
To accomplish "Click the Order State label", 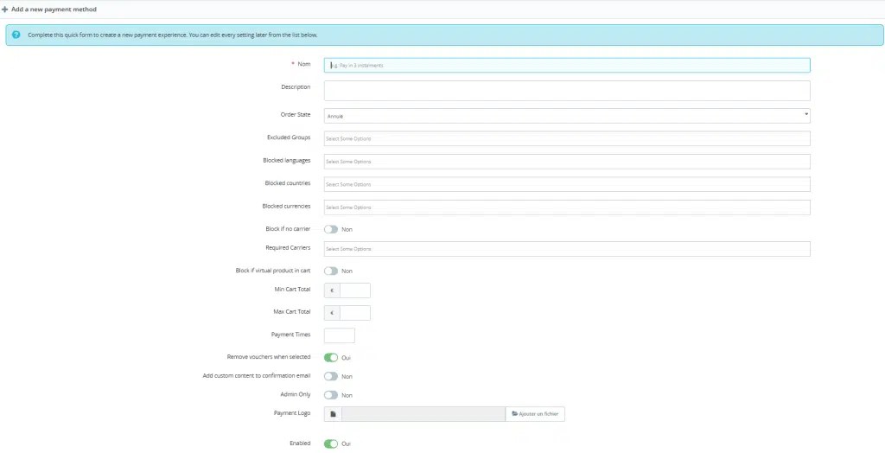I will (x=296, y=115).
